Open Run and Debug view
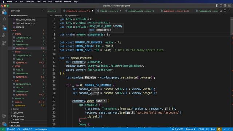This screenshot has width=233, height=131. [4, 35]
